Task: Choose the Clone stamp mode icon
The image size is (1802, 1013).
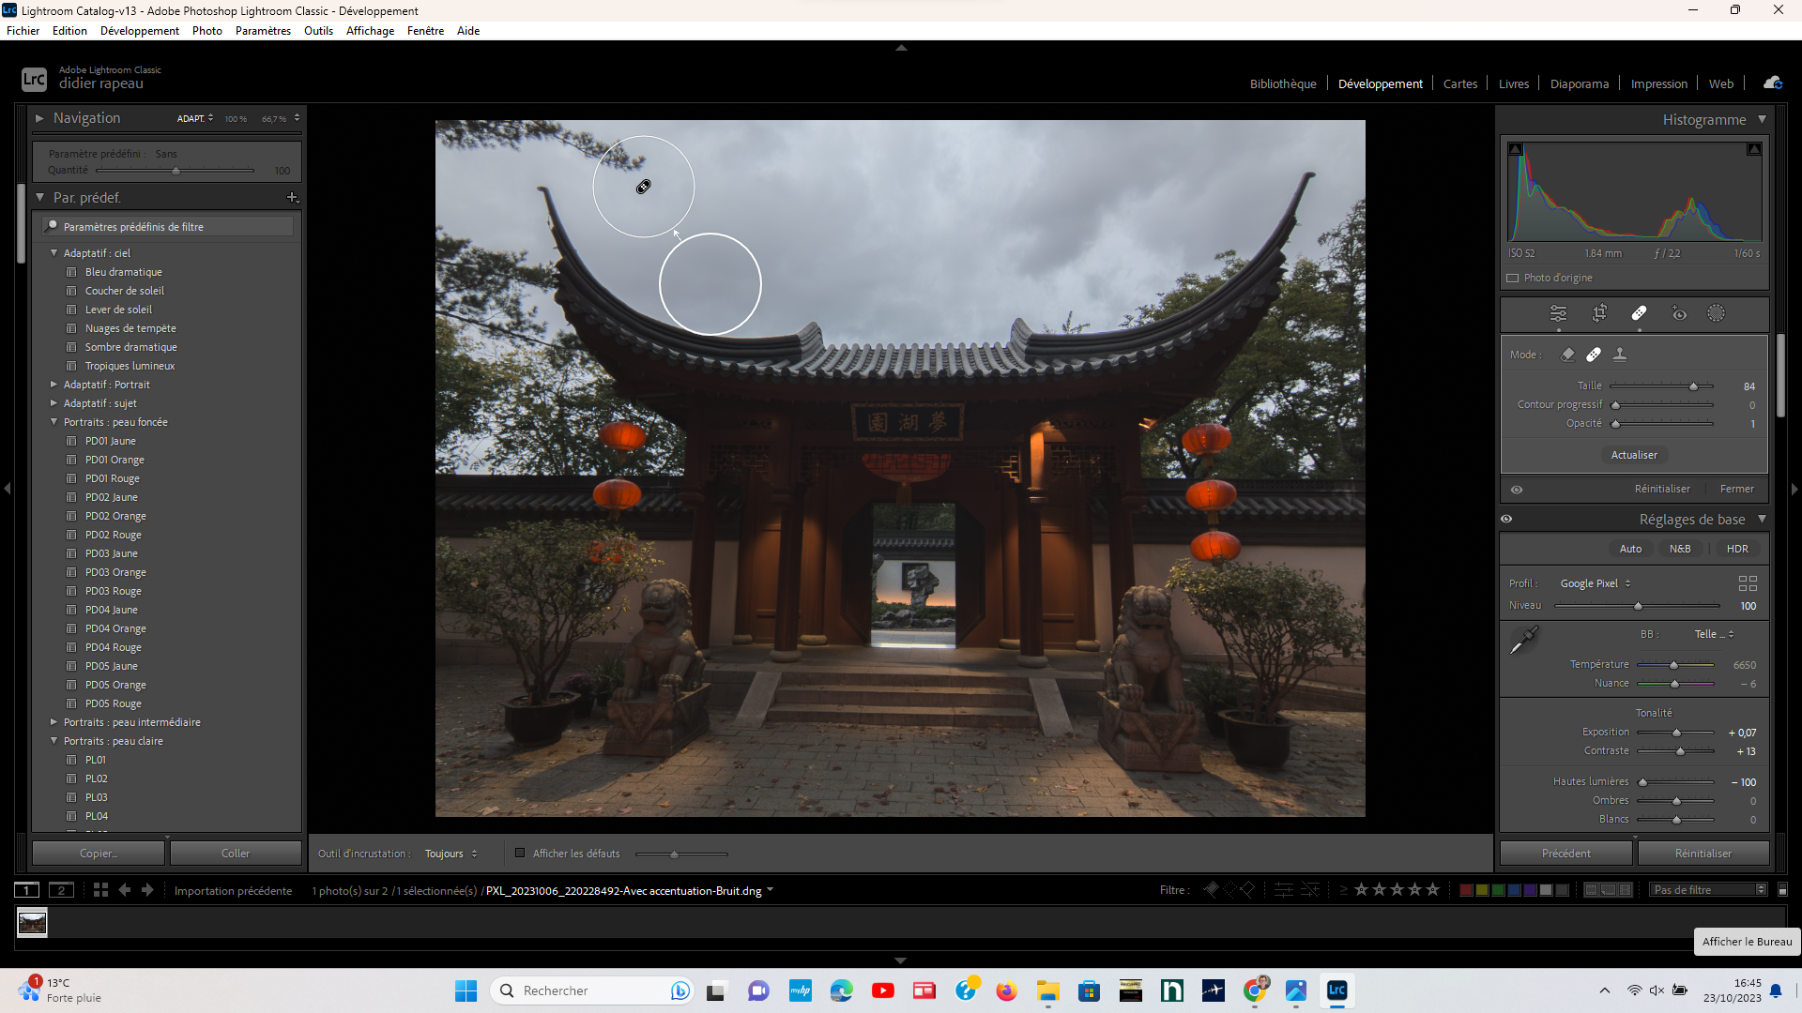Action: coord(1620,355)
